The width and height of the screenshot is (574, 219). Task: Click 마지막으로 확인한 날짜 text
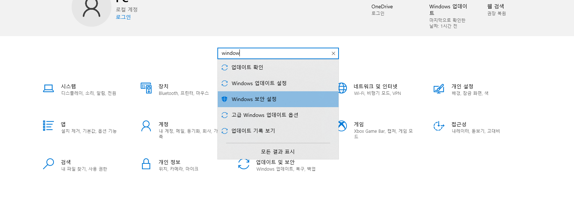(447, 23)
